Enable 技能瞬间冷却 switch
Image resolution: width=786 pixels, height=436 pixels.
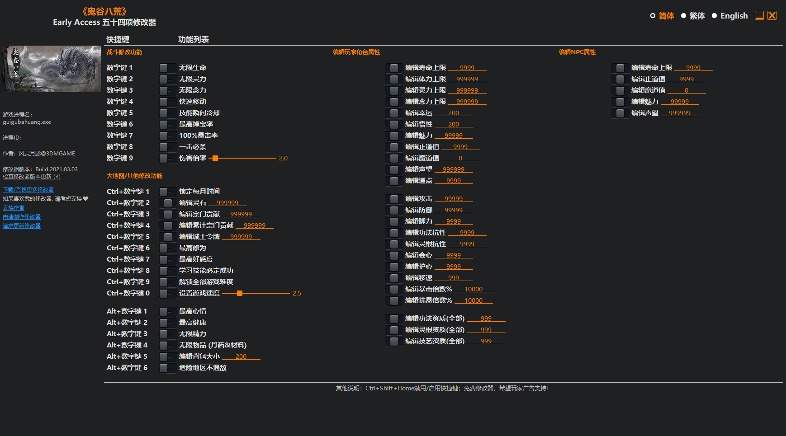[167, 113]
